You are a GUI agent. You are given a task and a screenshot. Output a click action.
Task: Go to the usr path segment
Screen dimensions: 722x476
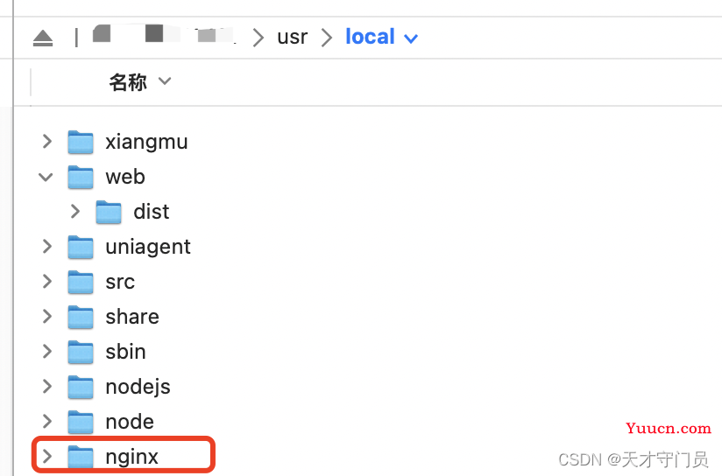pyautogui.click(x=293, y=37)
